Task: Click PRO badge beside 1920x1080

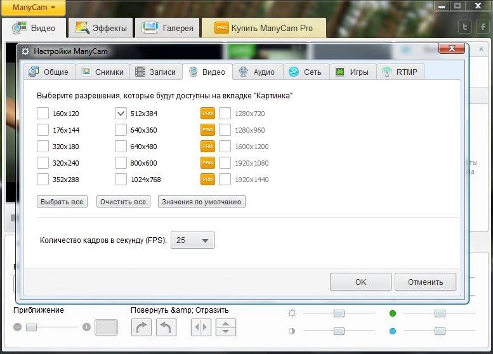Action: pyautogui.click(x=207, y=163)
